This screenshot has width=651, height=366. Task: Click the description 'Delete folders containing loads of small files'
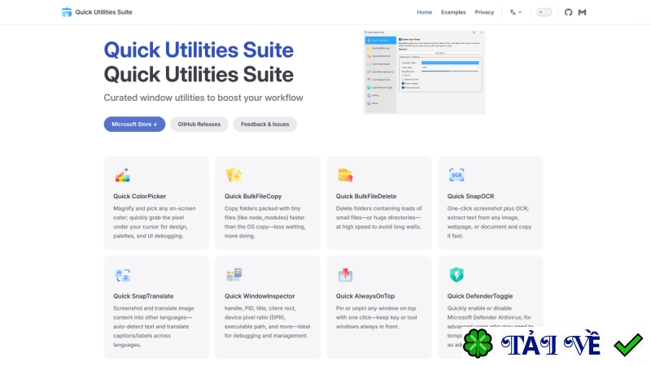pos(378,217)
